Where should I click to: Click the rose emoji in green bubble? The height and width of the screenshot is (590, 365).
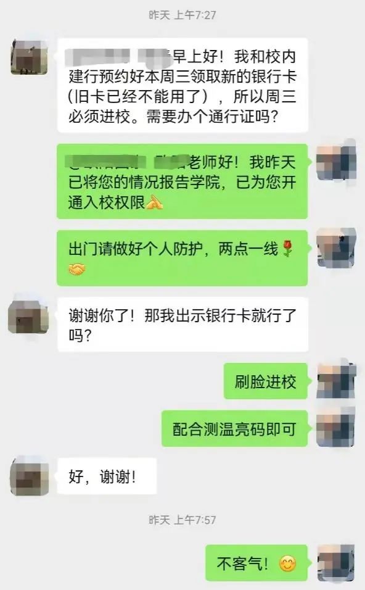pyautogui.click(x=287, y=249)
